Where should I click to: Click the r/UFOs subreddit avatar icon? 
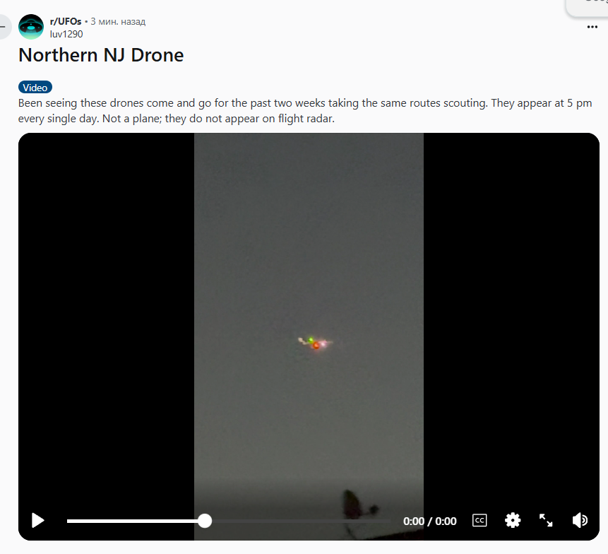click(x=31, y=27)
